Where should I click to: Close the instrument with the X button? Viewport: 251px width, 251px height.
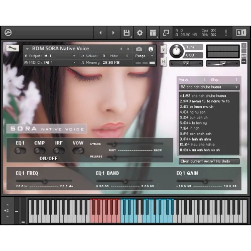[x=244, y=45]
